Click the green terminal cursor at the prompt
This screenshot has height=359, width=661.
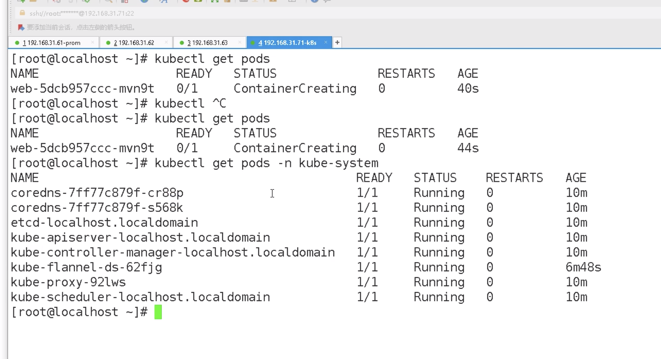coord(158,312)
